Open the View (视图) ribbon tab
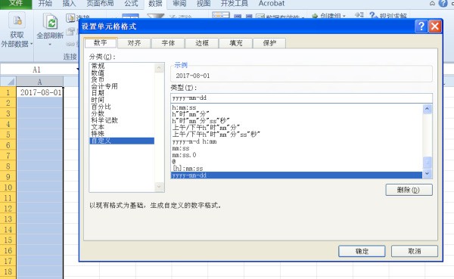Screen dimensions: 454x279 [204, 4]
